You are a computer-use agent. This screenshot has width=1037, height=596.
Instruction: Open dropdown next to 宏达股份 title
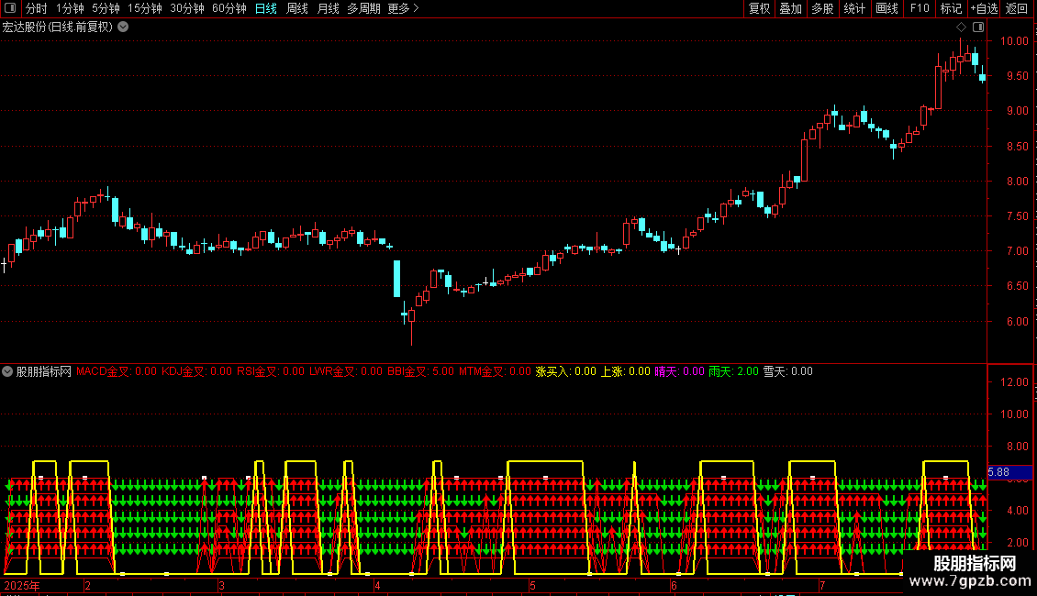[123, 28]
